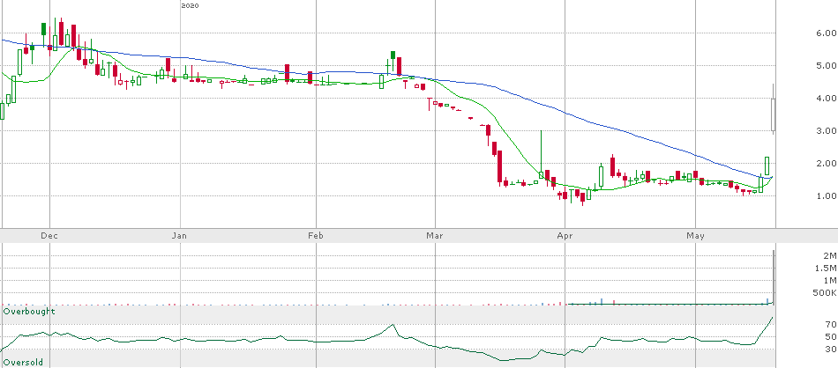Select the green candle near 2.00 in May

(x=767, y=166)
